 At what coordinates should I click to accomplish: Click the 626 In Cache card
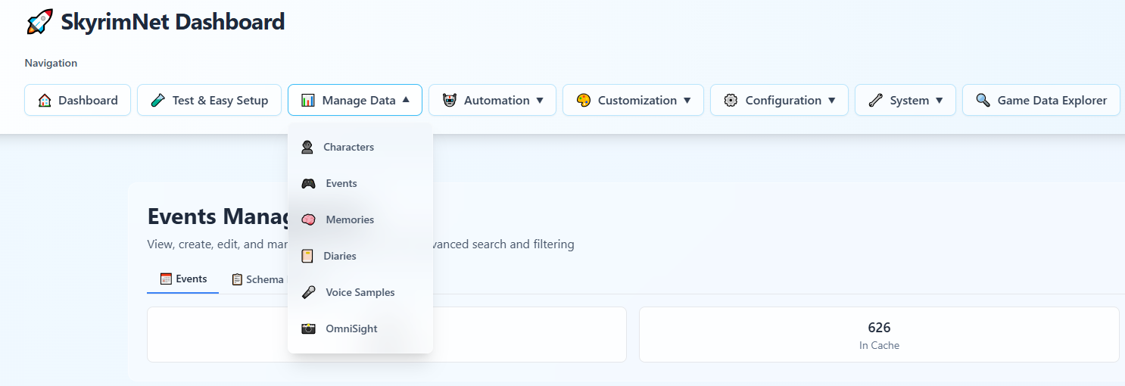879,335
